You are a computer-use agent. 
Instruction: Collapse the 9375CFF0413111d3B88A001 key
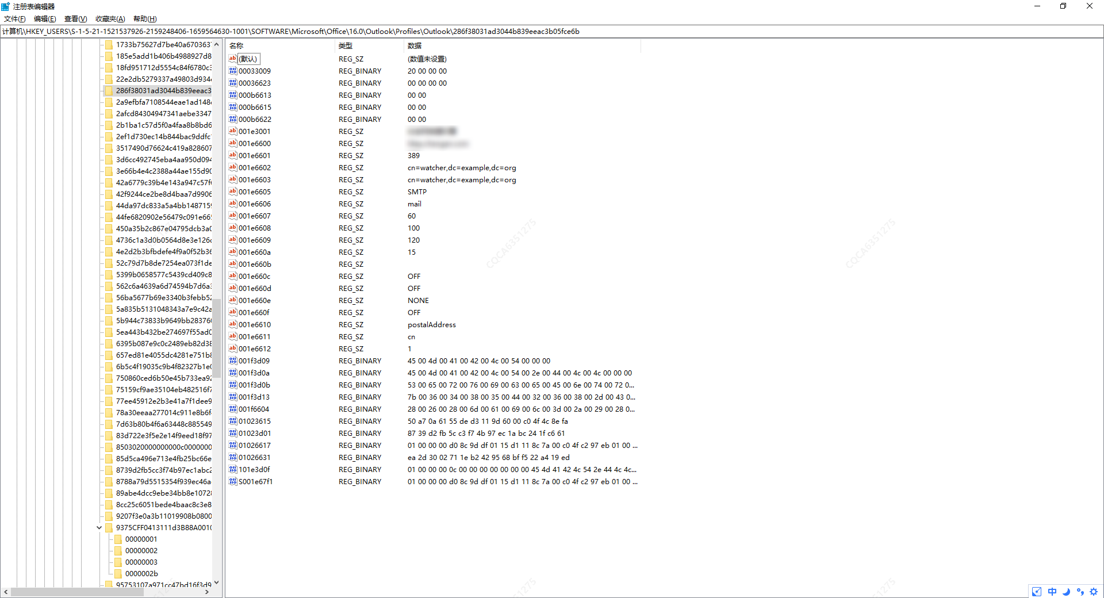[99, 528]
